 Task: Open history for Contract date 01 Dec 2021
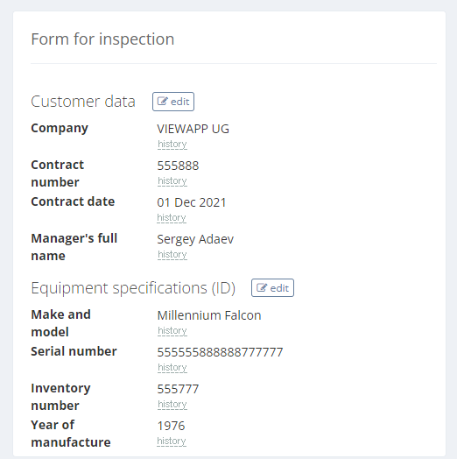tap(172, 218)
